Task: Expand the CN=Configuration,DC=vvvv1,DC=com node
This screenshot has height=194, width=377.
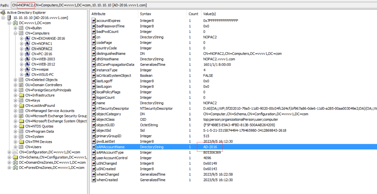Action: (x=9, y=152)
